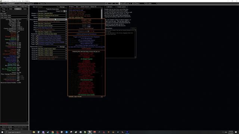Viewport: 239px width, 134px height.
Task: Open the Windows Start menu
Action: pyautogui.click(x=2, y=132)
